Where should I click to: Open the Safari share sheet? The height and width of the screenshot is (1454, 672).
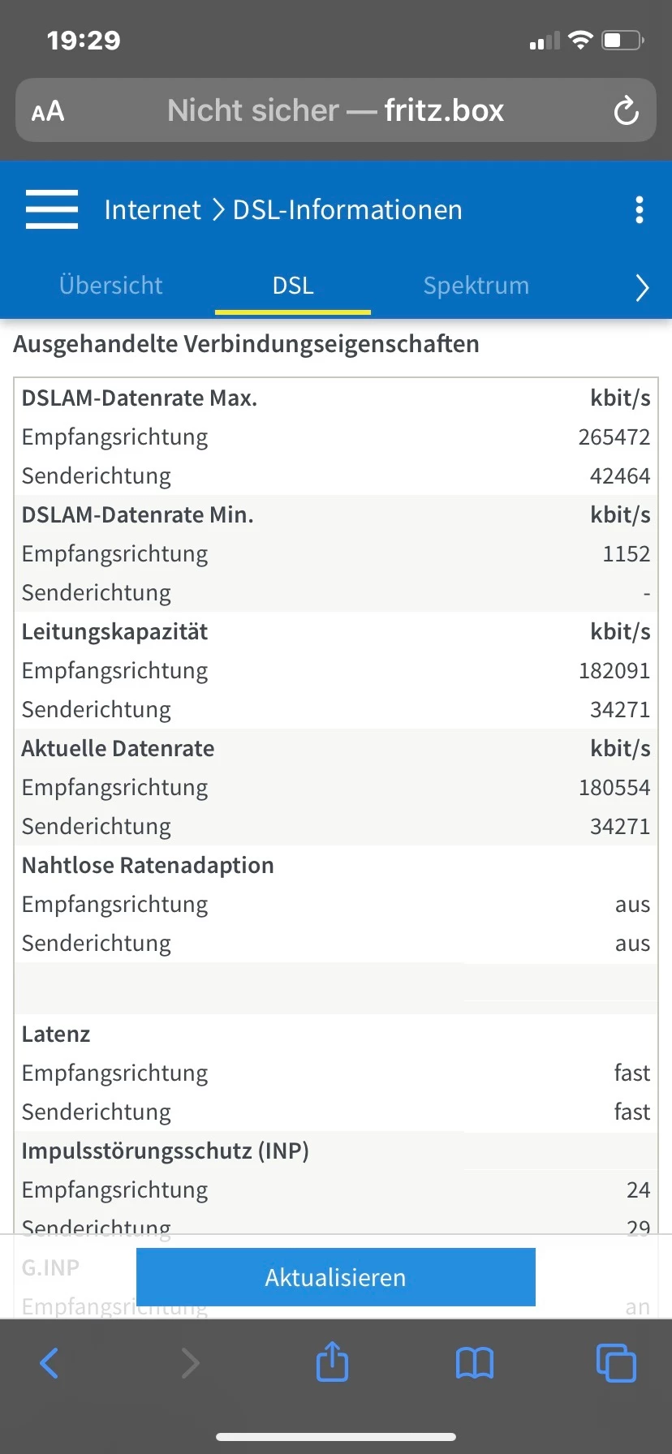(332, 1362)
